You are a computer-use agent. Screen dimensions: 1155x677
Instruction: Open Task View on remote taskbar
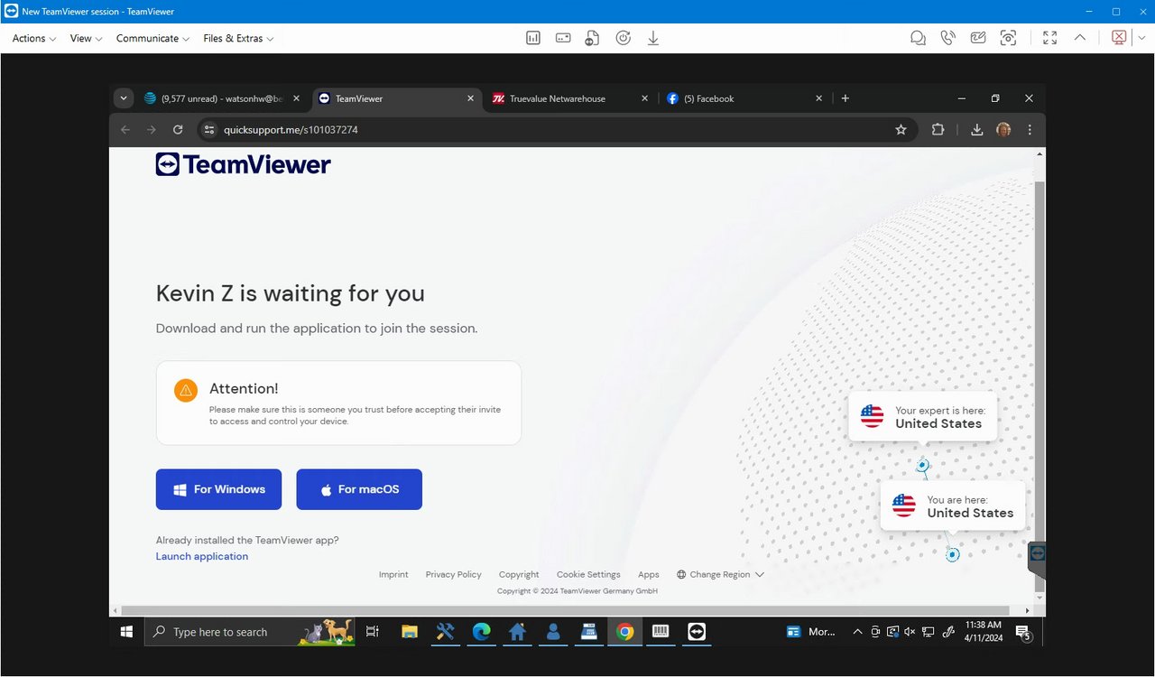(373, 632)
